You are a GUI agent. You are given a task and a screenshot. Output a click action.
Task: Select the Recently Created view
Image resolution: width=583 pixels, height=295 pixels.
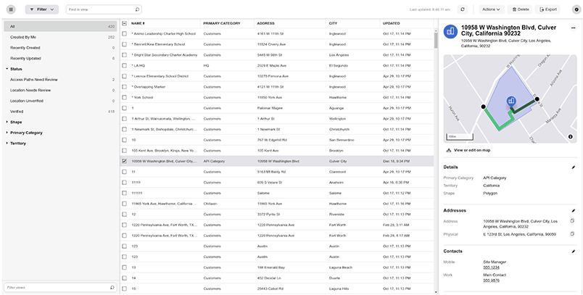[60, 48]
